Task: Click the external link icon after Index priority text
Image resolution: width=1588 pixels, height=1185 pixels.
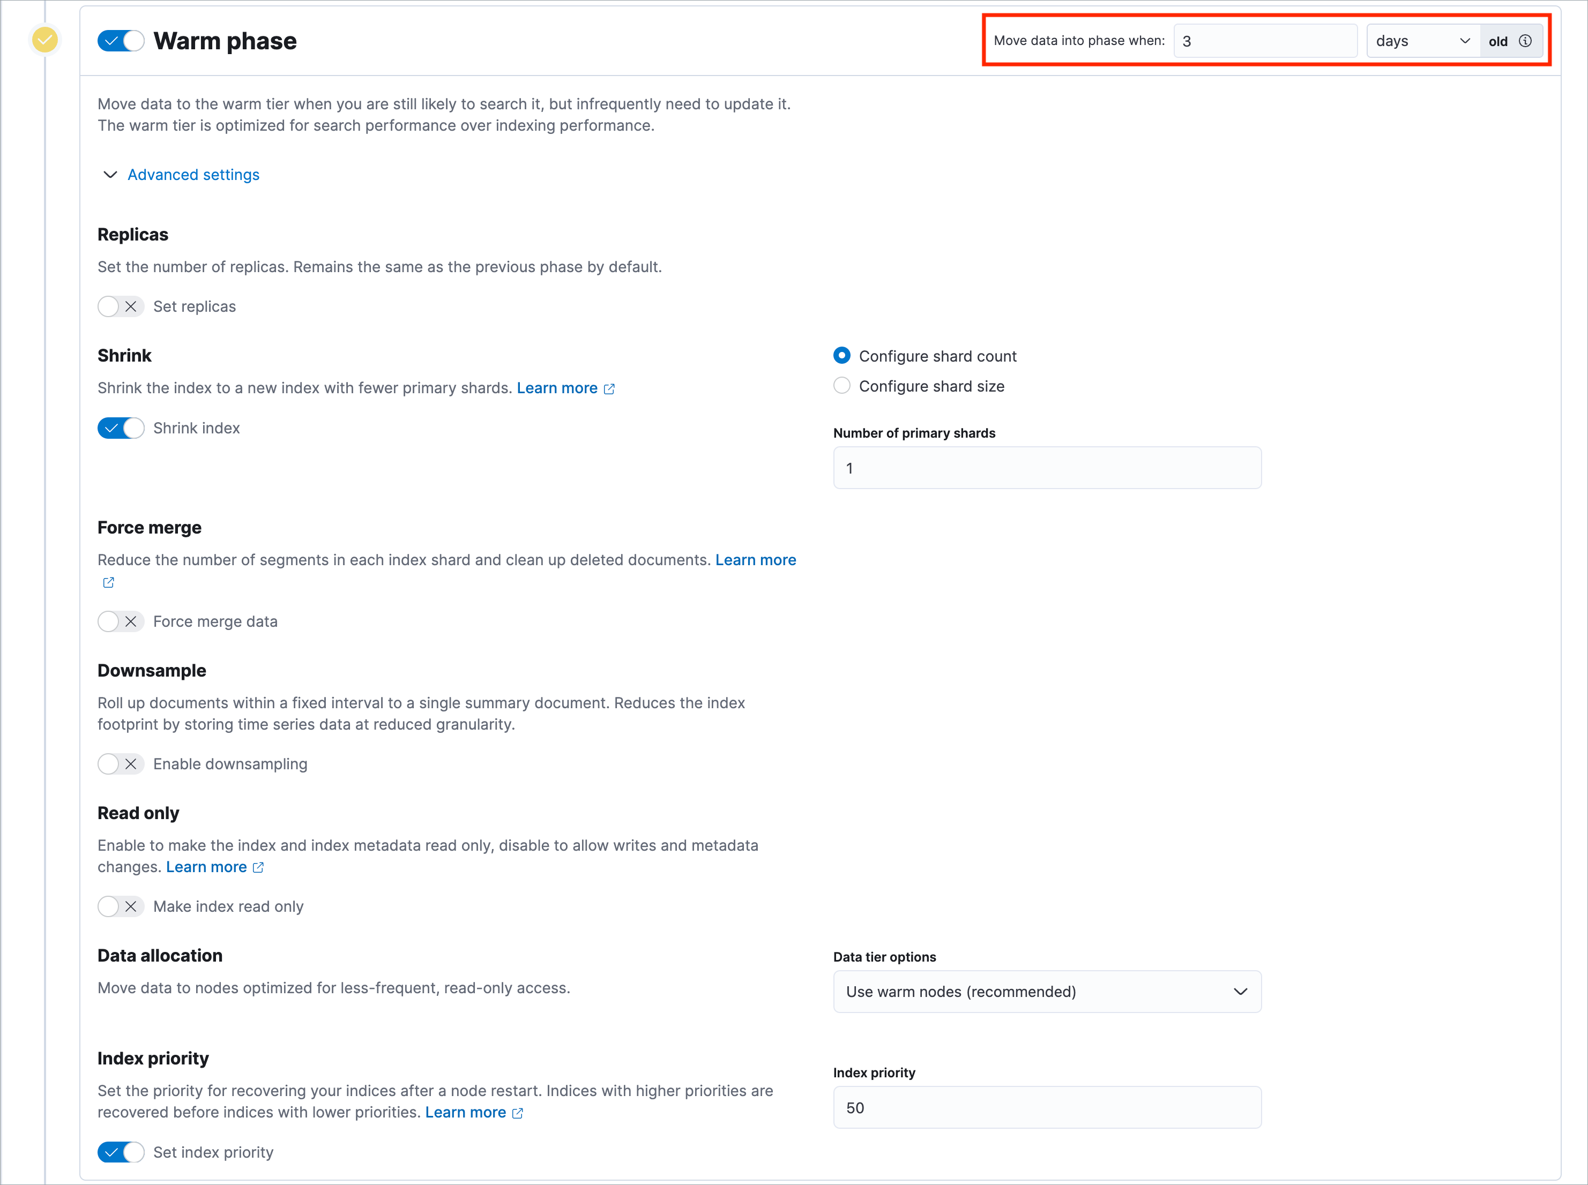Action: click(517, 1113)
